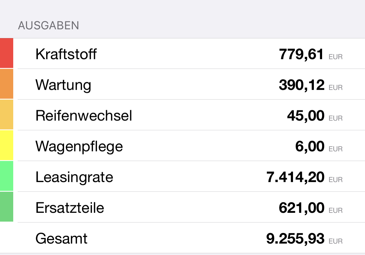Screen dimensions: 365x255
Task: Tap the Wagenpflege label
Action: 79,147
